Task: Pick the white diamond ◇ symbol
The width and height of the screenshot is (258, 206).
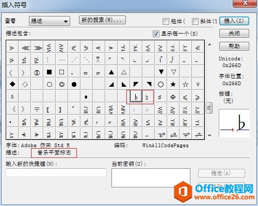Action: [x=25, y=84]
